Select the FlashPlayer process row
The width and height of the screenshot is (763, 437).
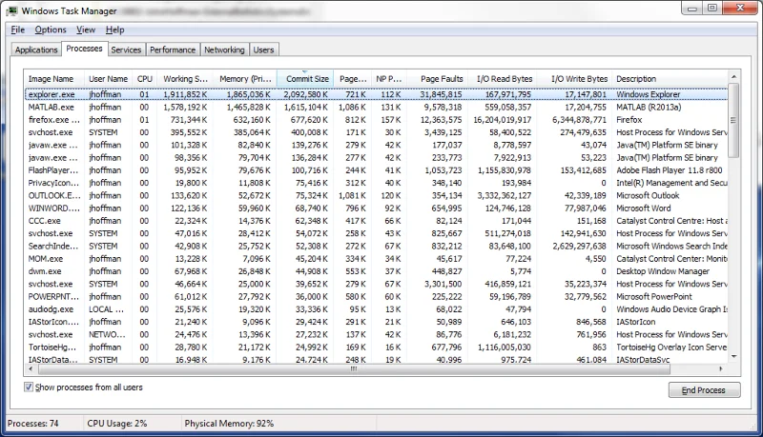click(x=376, y=169)
